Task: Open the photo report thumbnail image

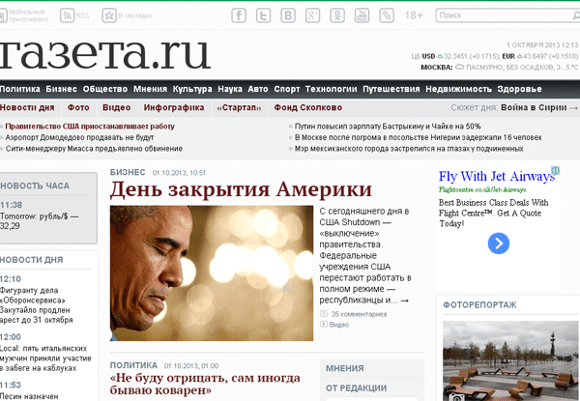Action: [x=510, y=360]
